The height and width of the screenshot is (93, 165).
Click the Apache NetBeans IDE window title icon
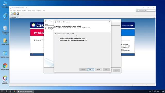click(11, 8)
